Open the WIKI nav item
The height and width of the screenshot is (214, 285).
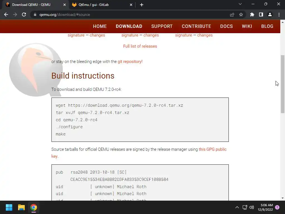coord(247,26)
